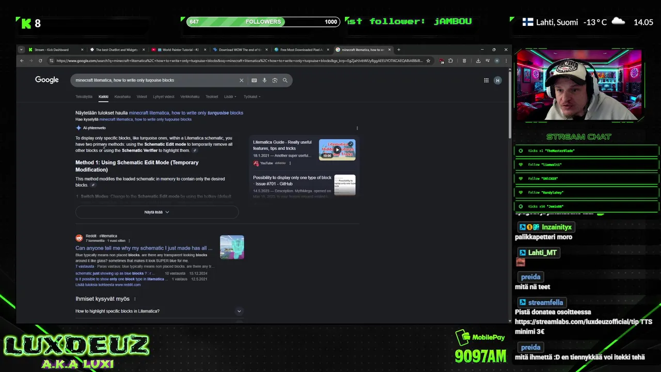Open the three-dot menu of the AI overview
Image resolution: width=661 pixels, height=372 pixels.
(x=357, y=128)
